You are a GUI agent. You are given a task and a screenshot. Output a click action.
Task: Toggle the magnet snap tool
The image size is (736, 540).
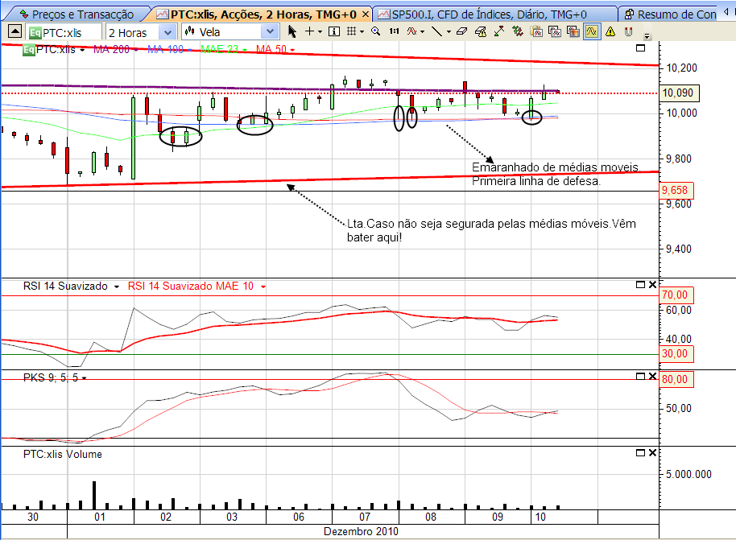tap(629, 31)
